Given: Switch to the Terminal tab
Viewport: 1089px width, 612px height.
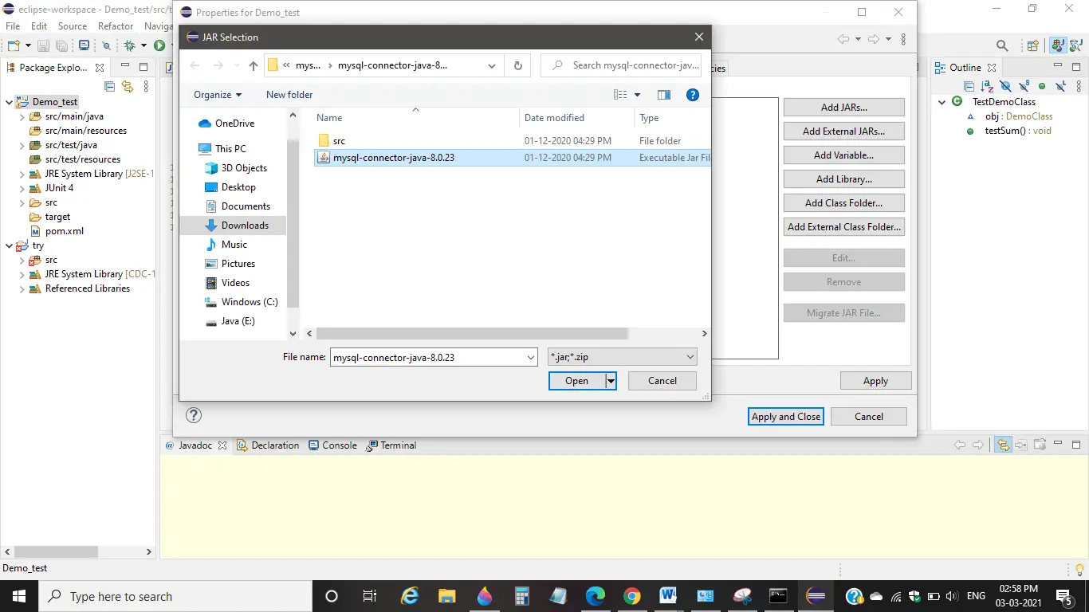Looking at the screenshot, I should tap(391, 445).
